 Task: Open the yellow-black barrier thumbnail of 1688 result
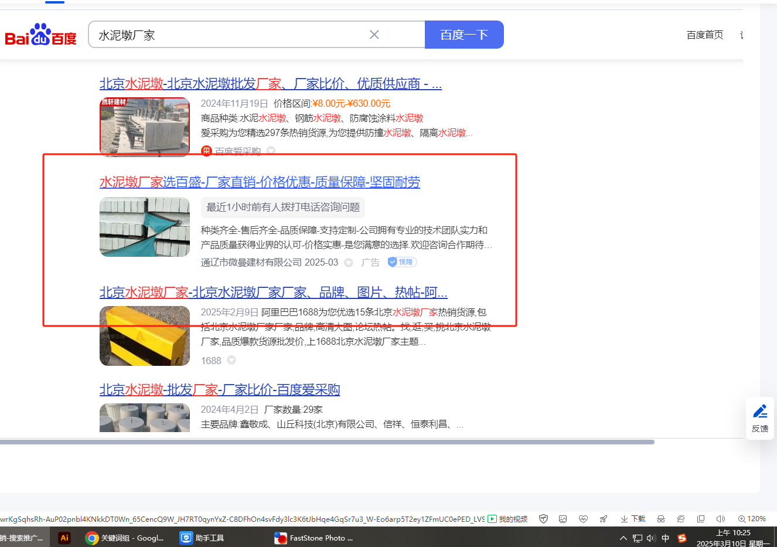tap(145, 336)
